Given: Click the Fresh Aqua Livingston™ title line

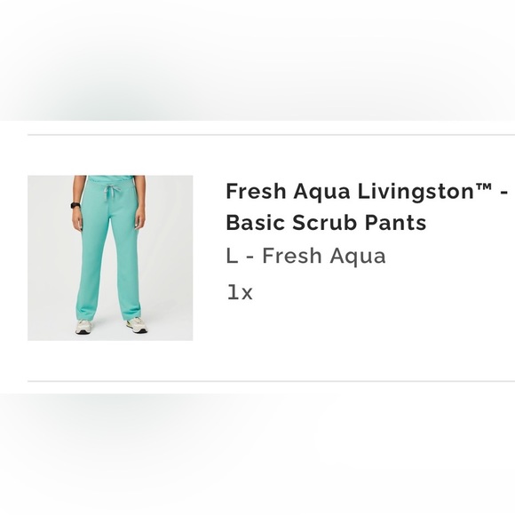Looking at the screenshot, I should 367,191.
